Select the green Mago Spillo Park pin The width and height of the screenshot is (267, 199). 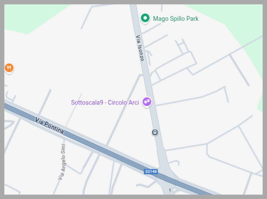145,19
